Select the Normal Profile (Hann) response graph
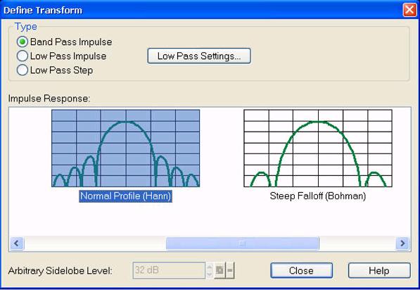Image resolution: width=420 pixels, height=290 pixels. click(126, 149)
